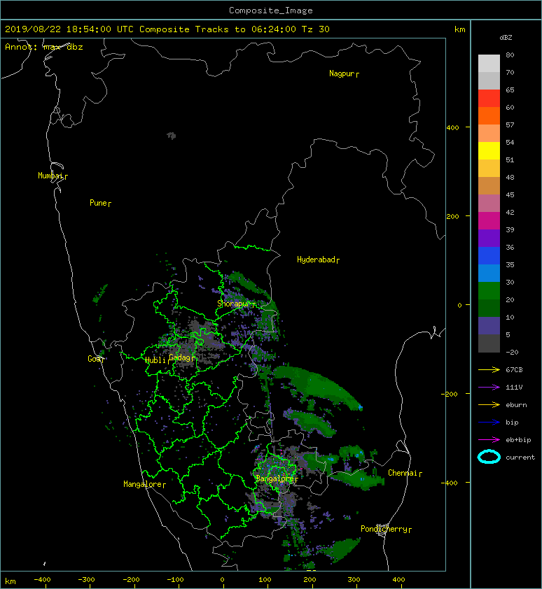Click the blue bip arrow legend icon
The width and height of the screenshot is (542, 589).
(489, 423)
